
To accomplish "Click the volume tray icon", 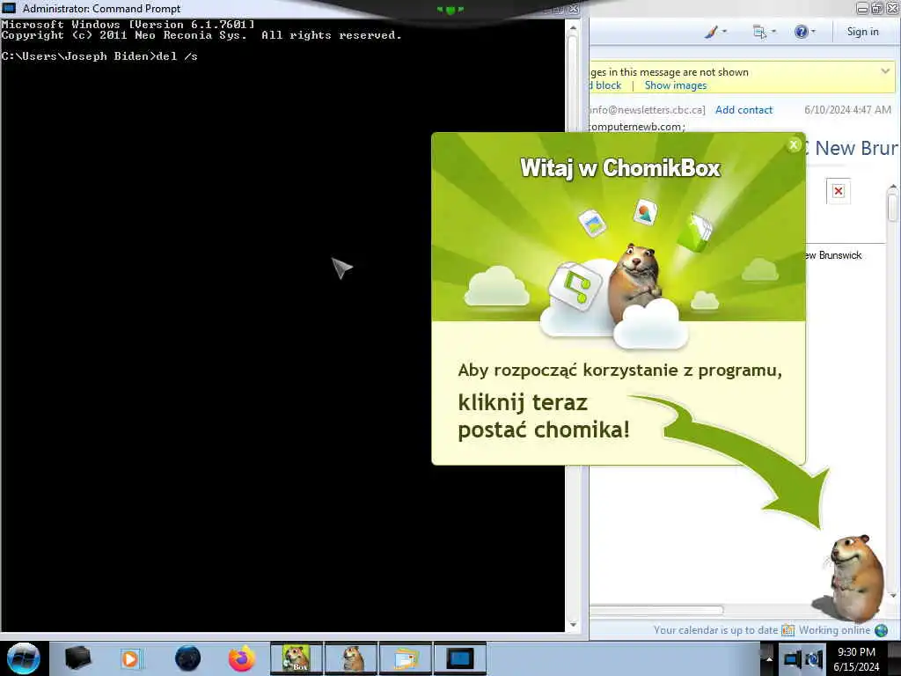I will point(814,659).
